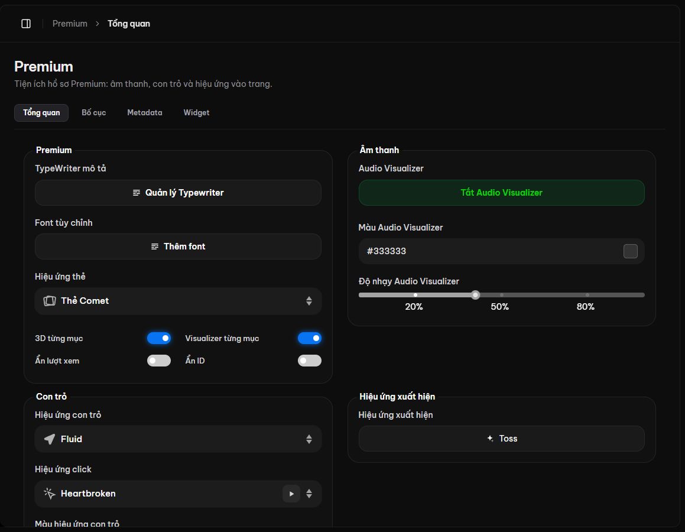Click the Thêm font button
The image size is (685, 532).
pyautogui.click(x=178, y=246)
